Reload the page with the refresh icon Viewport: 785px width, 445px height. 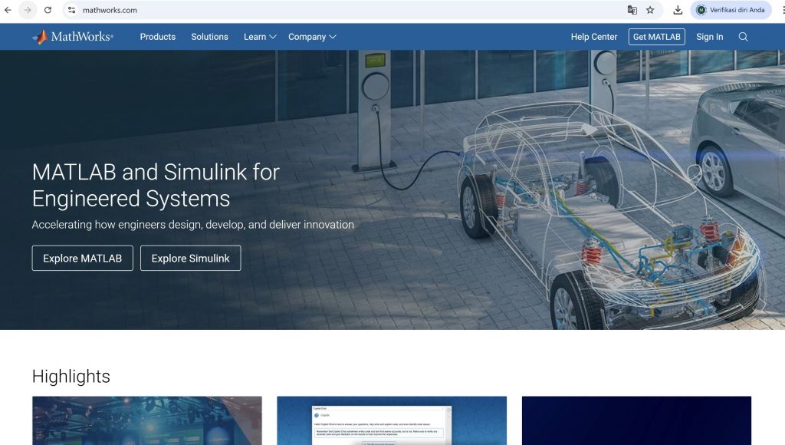click(x=48, y=10)
